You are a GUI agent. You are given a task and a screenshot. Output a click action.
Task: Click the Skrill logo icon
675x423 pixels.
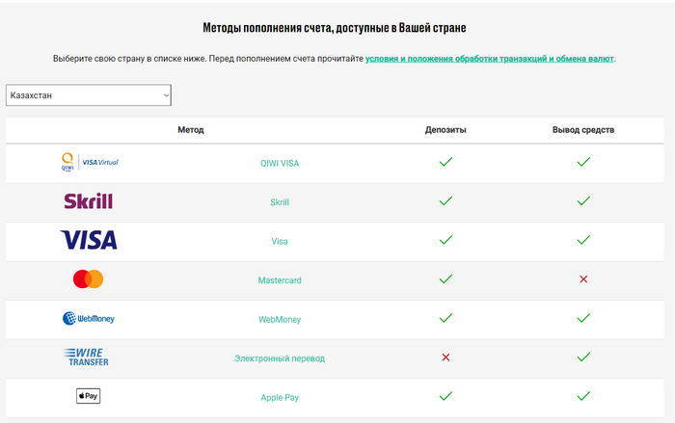pyautogui.click(x=89, y=201)
